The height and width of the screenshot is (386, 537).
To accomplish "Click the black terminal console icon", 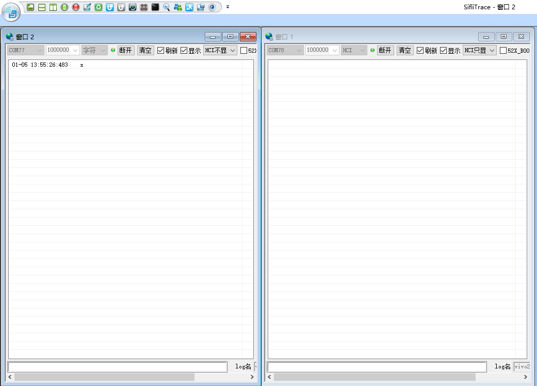I will [x=155, y=7].
